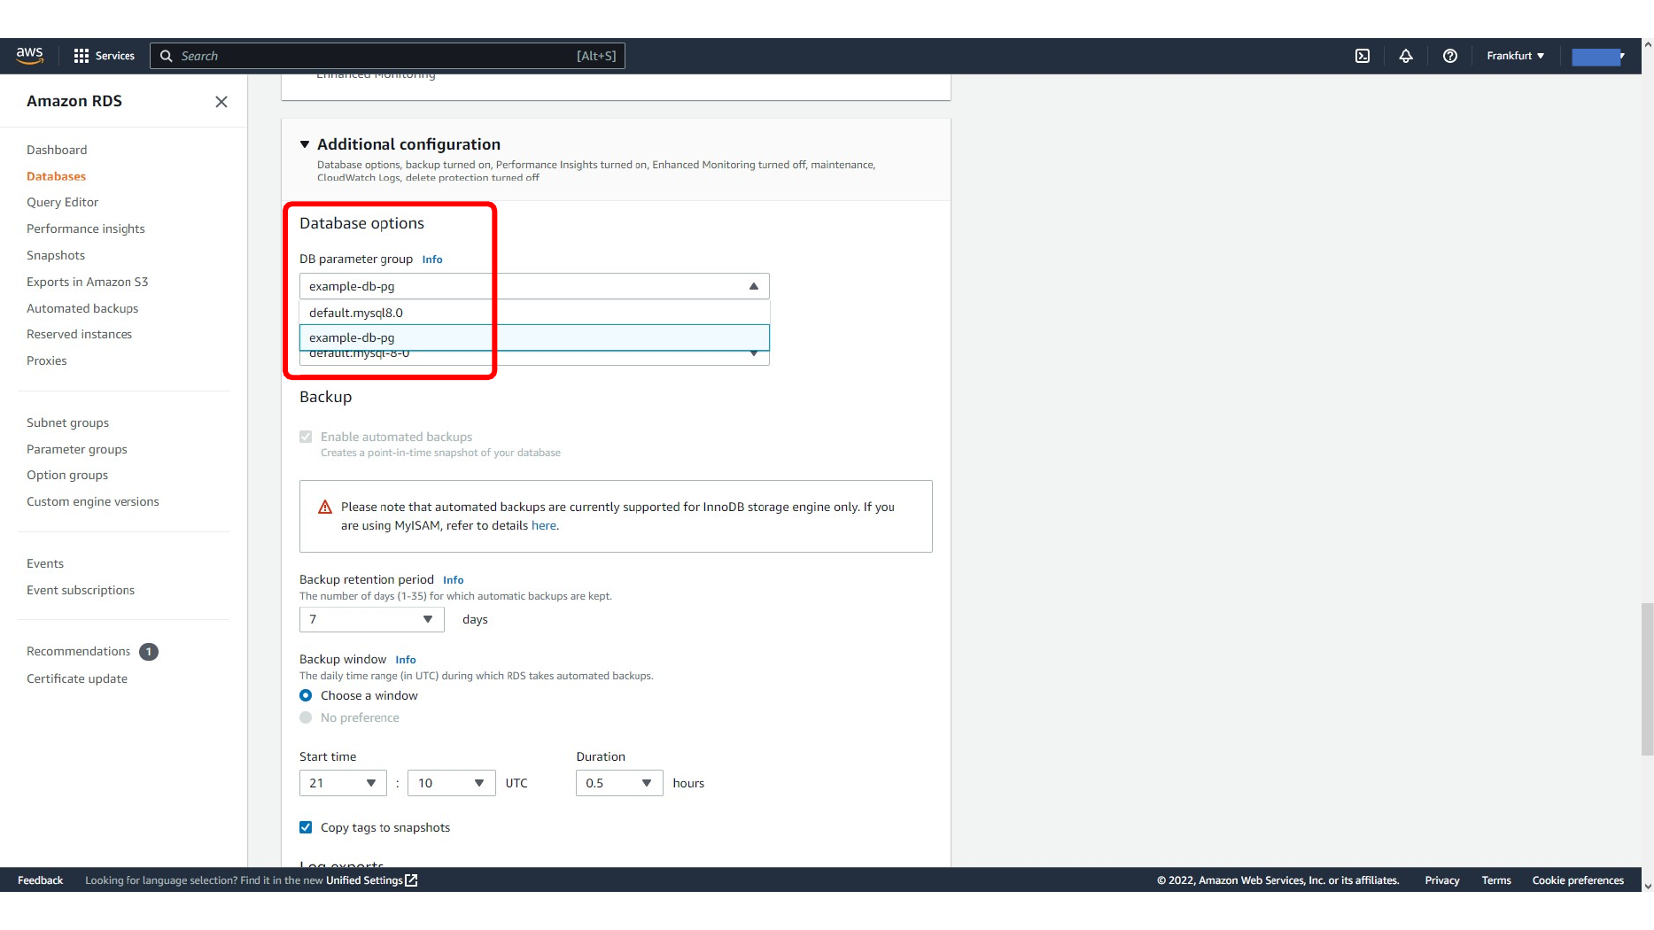1654x930 pixels.
Task: Open Automated backups page
Action: pos(82,308)
